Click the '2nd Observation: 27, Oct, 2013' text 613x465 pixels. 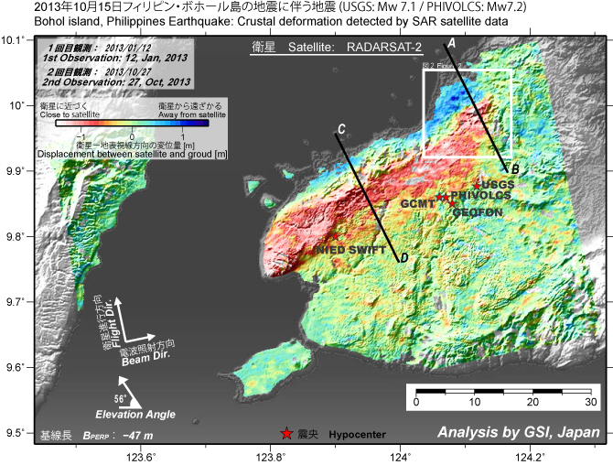tap(116, 82)
